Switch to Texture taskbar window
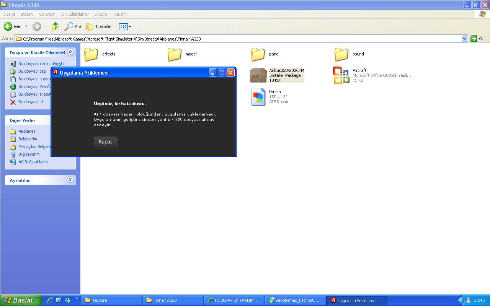This screenshot has width=490, height=306. click(x=111, y=300)
